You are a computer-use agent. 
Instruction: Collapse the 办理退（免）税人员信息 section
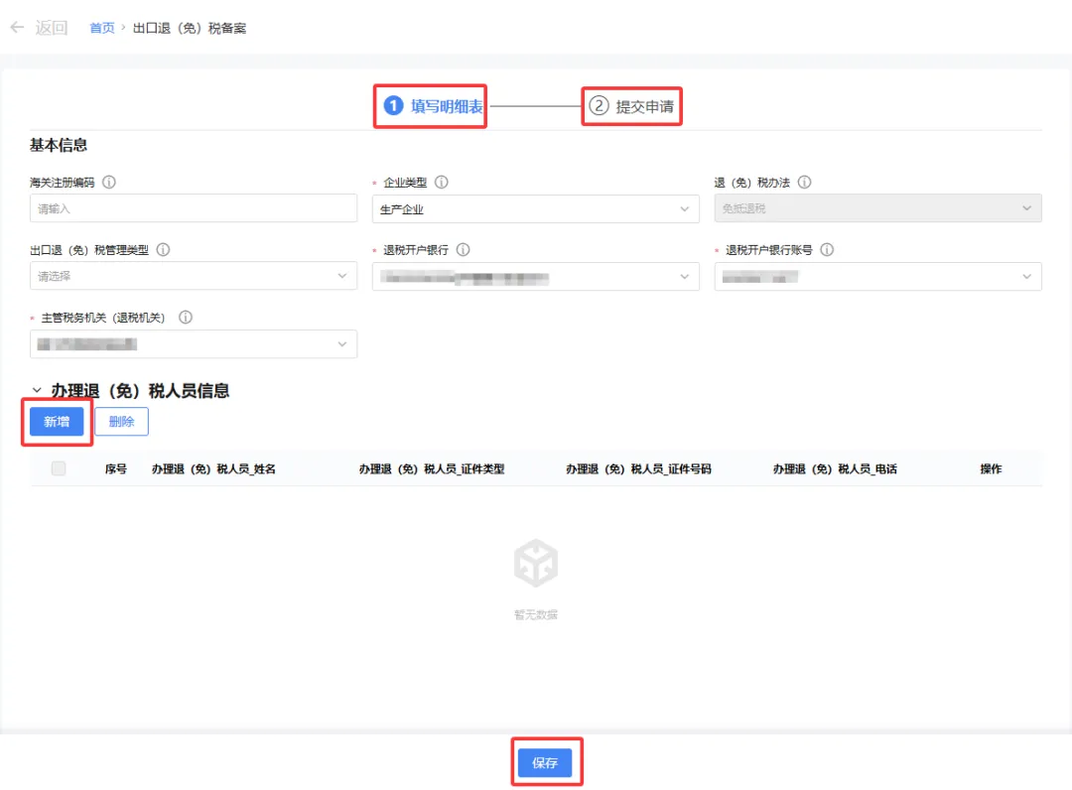[37, 391]
